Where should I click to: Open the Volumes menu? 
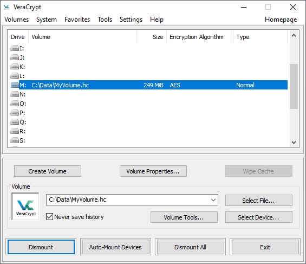point(17,20)
